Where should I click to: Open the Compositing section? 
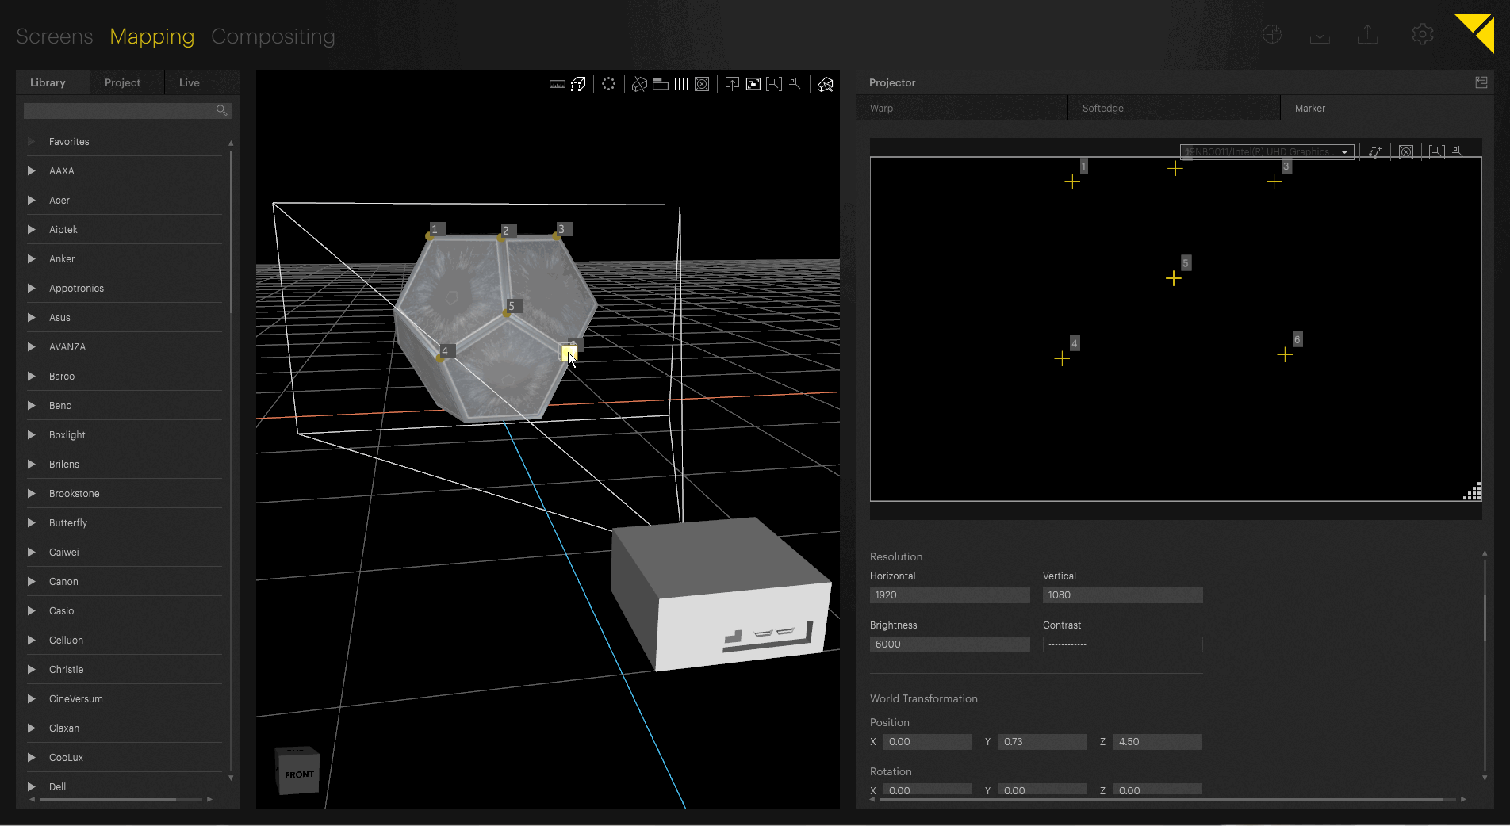pos(273,36)
